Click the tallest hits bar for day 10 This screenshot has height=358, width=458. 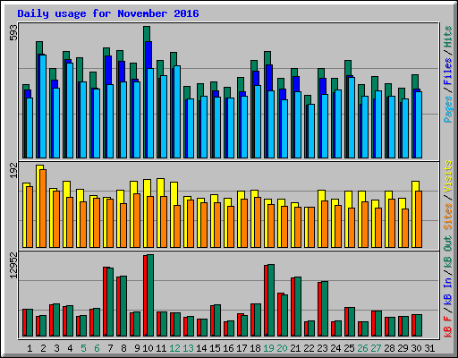[147, 33]
